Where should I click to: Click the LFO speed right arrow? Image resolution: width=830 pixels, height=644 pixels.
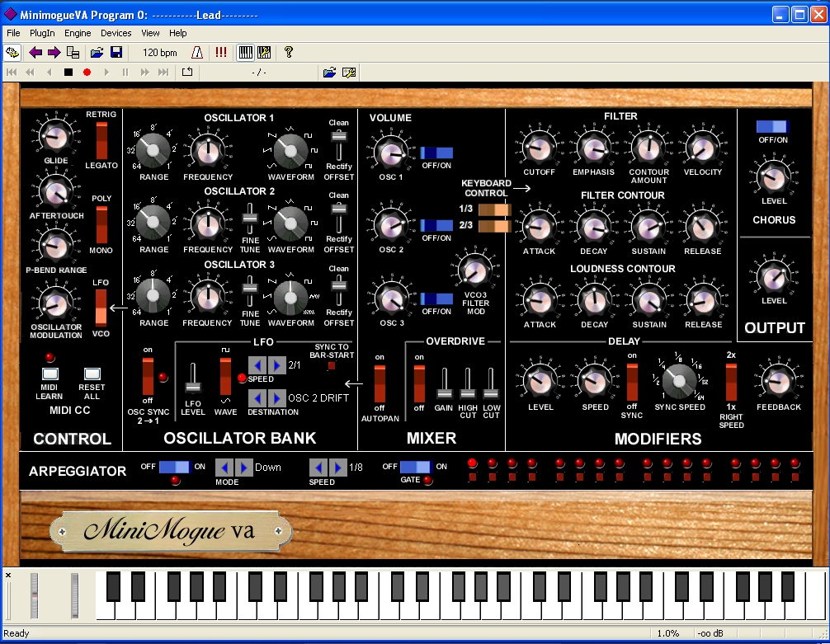tap(276, 365)
